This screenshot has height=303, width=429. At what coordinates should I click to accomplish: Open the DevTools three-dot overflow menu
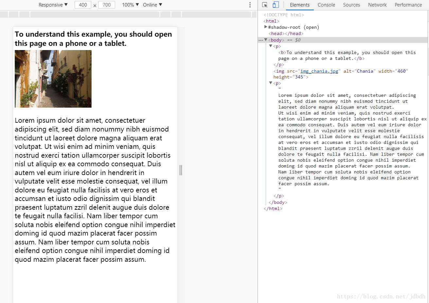tap(250, 5)
